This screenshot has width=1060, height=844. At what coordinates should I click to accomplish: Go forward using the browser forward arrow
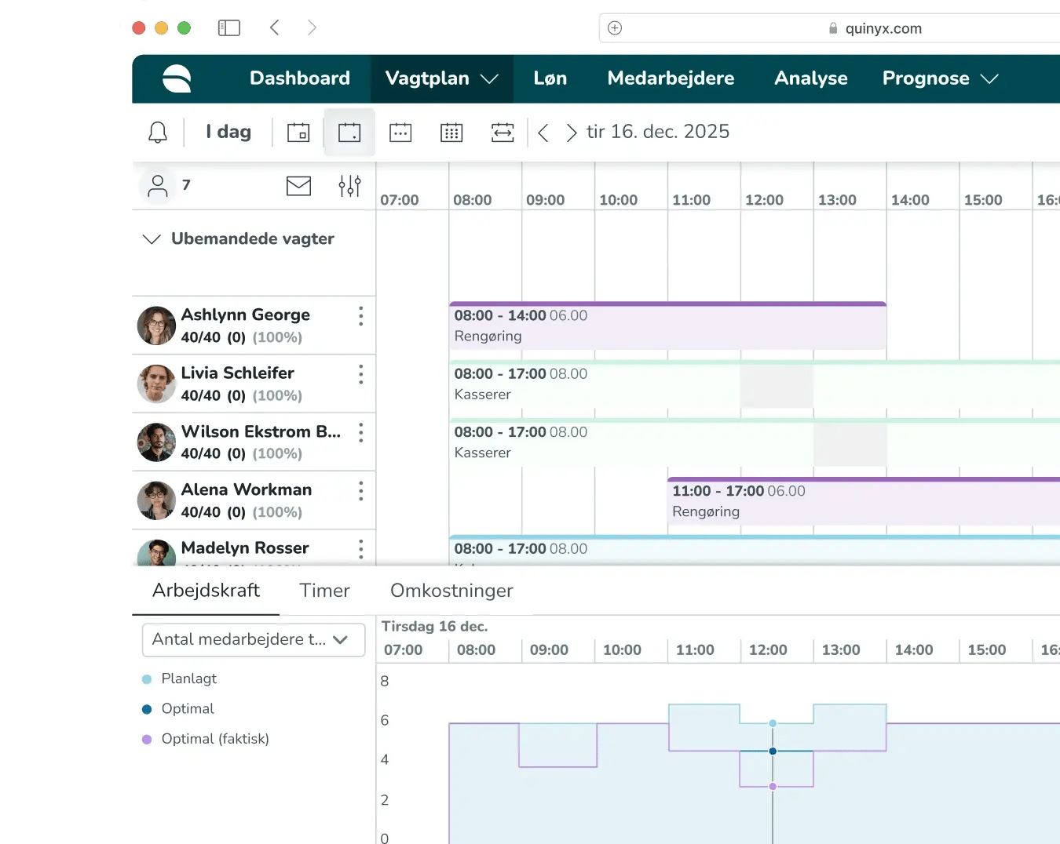[313, 28]
